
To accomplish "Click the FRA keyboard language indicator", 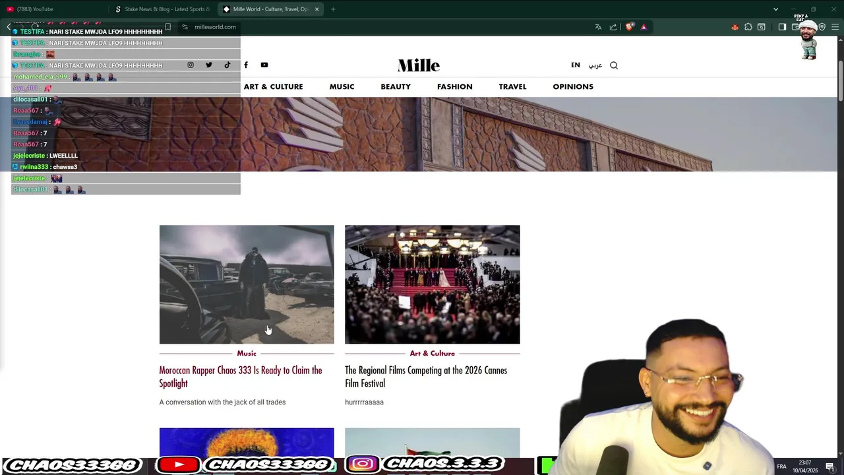I will click(781, 466).
